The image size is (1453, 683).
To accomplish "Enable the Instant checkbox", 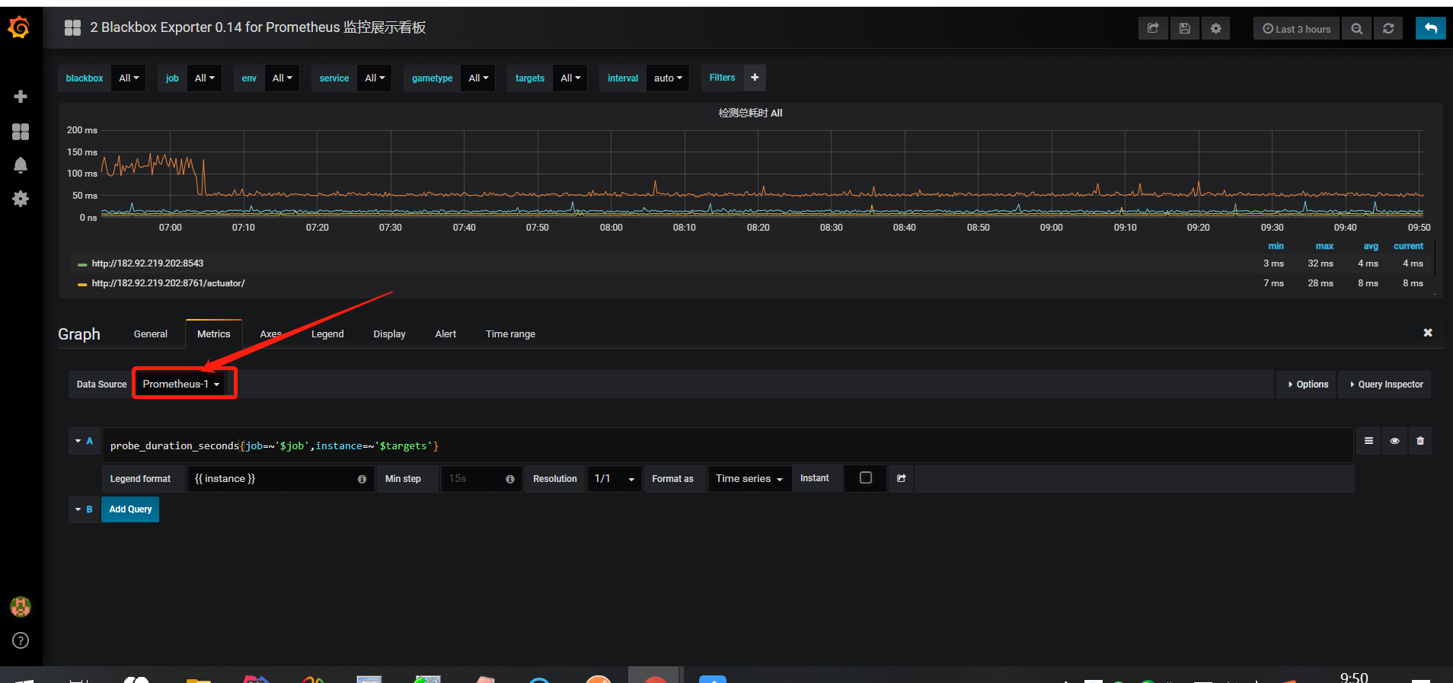I will 866,477.
